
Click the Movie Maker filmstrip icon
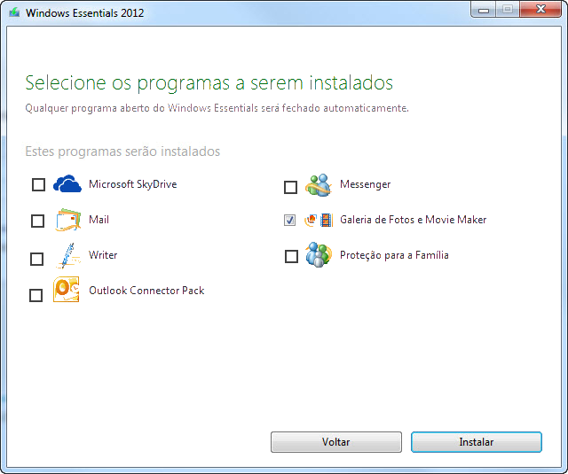click(x=327, y=220)
